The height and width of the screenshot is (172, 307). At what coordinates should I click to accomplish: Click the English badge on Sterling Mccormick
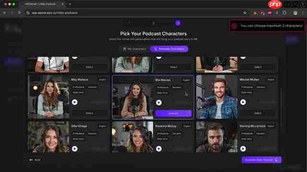tap(271, 126)
